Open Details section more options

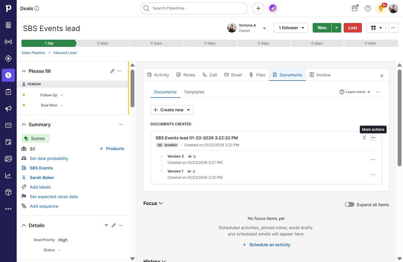click(121, 225)
